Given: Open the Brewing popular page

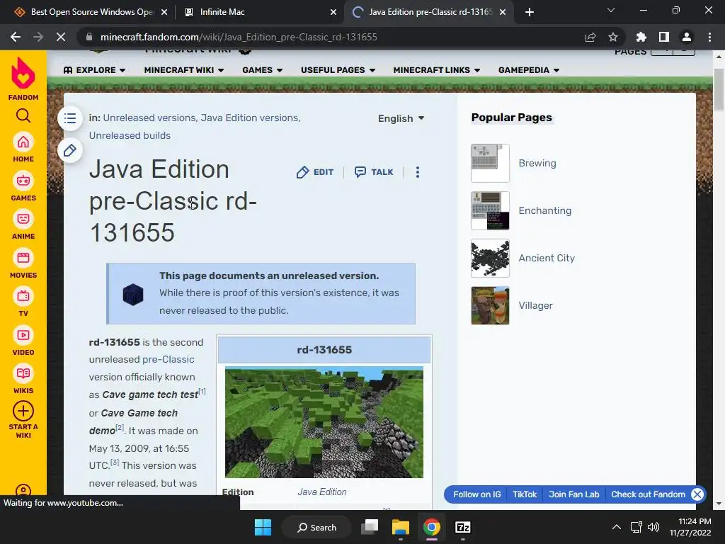Looking at the screenshot, I should click(x=537, y=164).
